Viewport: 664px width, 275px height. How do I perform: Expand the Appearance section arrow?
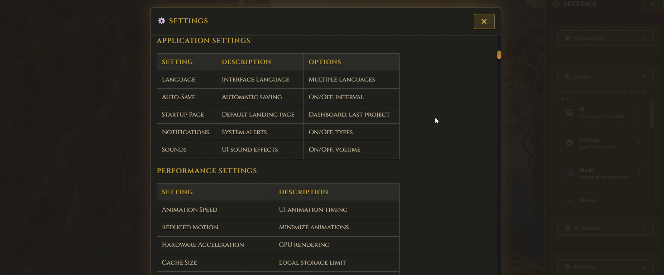(x=644, y=38)
